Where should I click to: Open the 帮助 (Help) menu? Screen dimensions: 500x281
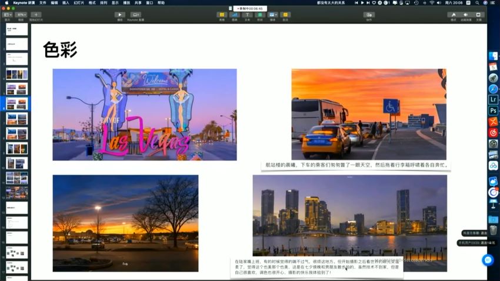click(161, 2)
